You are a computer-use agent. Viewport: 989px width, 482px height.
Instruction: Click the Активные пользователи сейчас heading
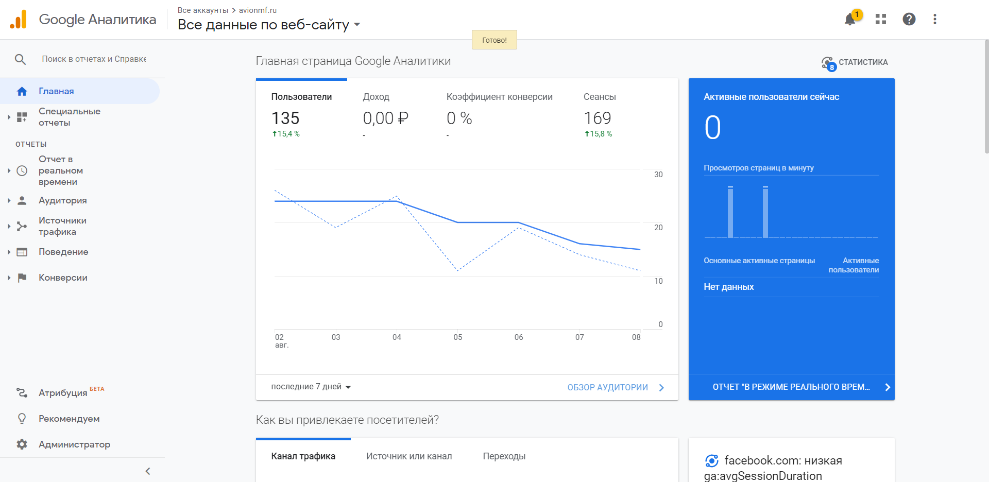pos(772,97)
